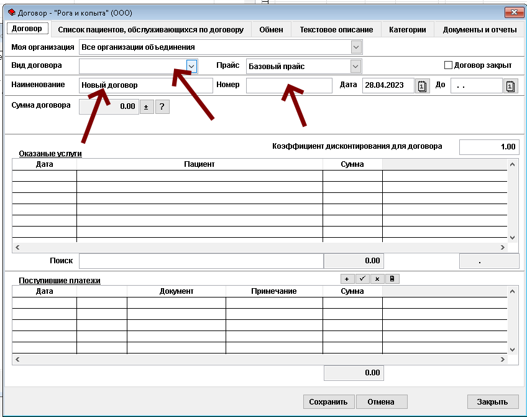Open the Вид договора dropdown list
Image resolution: width=527 pixels, height=417 pixels.
click(192, 66)
